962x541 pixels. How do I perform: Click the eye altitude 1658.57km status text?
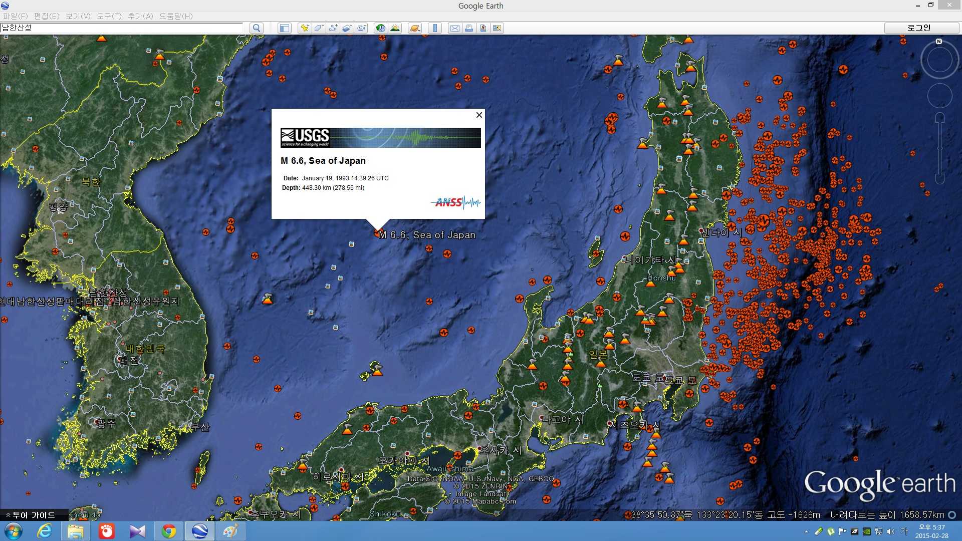tap(887, 515)
